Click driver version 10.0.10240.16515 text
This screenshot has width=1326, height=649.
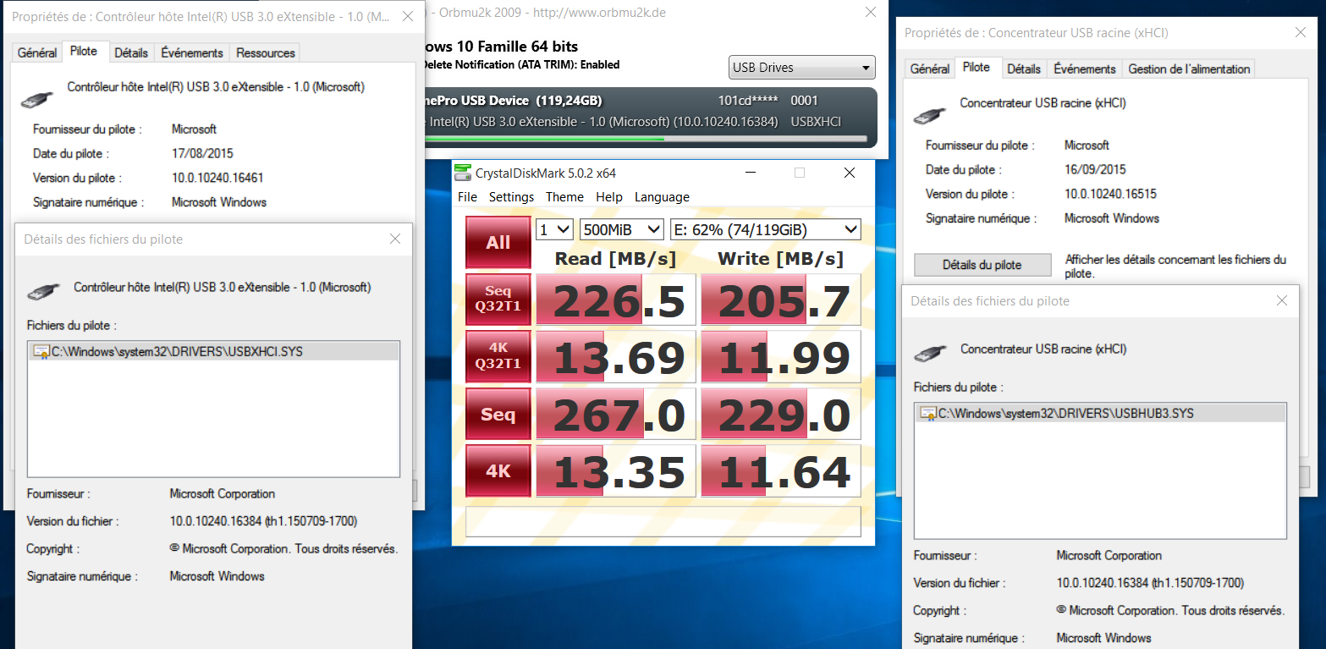1110,195
